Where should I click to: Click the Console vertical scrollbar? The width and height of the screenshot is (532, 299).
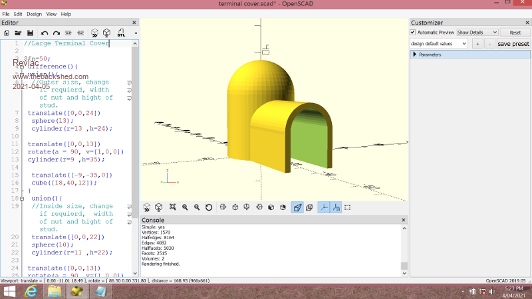click(403, 248)
